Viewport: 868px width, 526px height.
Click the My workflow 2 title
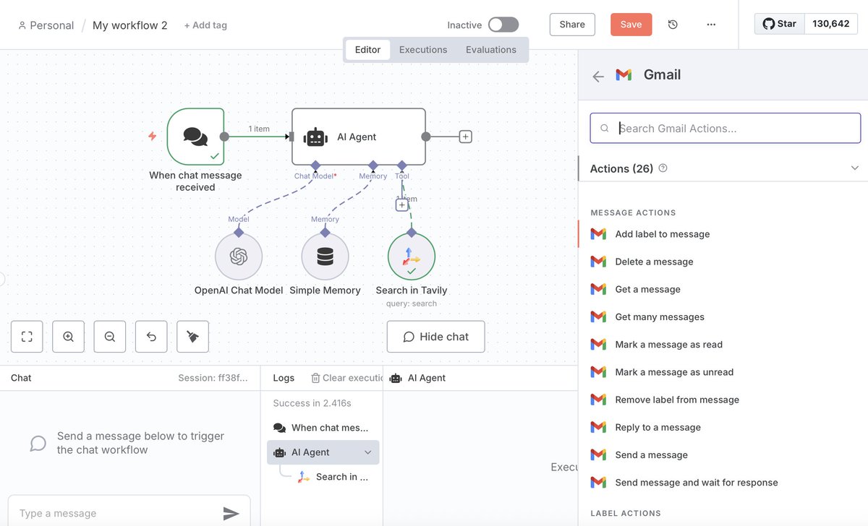(x=130, y=25)
